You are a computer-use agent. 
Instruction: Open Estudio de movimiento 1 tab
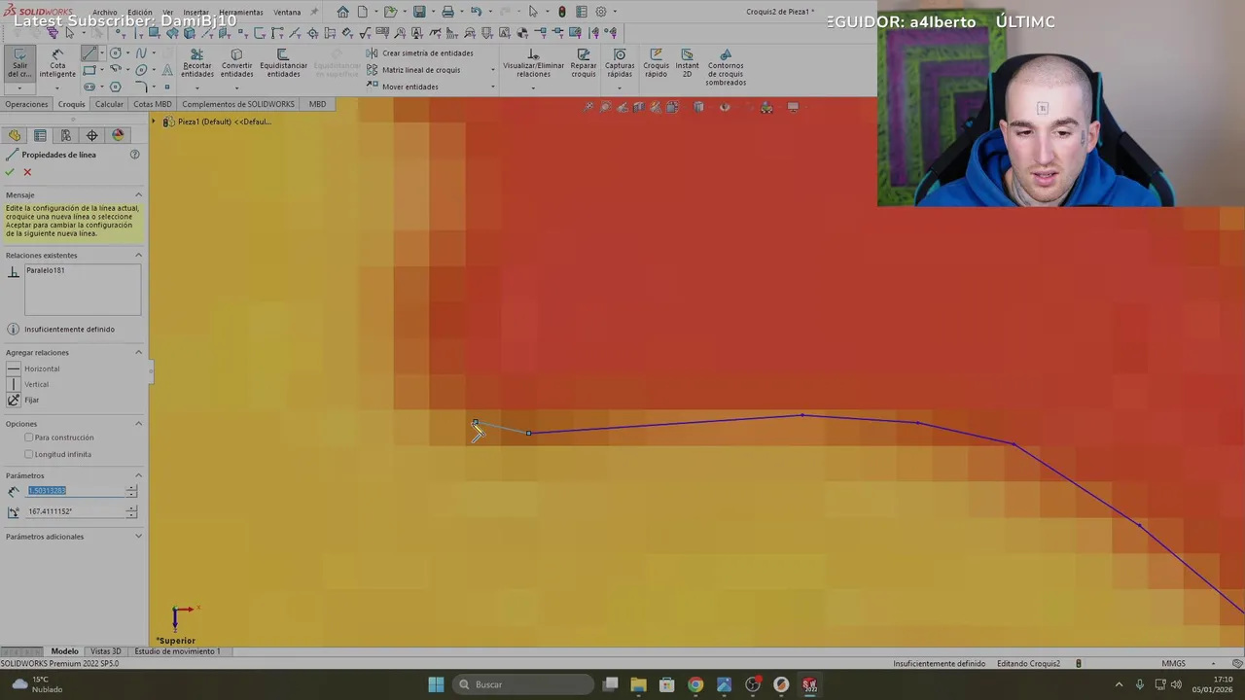coord(177,651)
